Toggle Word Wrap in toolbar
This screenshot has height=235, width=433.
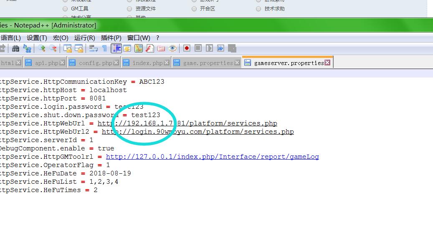[93, 48]
